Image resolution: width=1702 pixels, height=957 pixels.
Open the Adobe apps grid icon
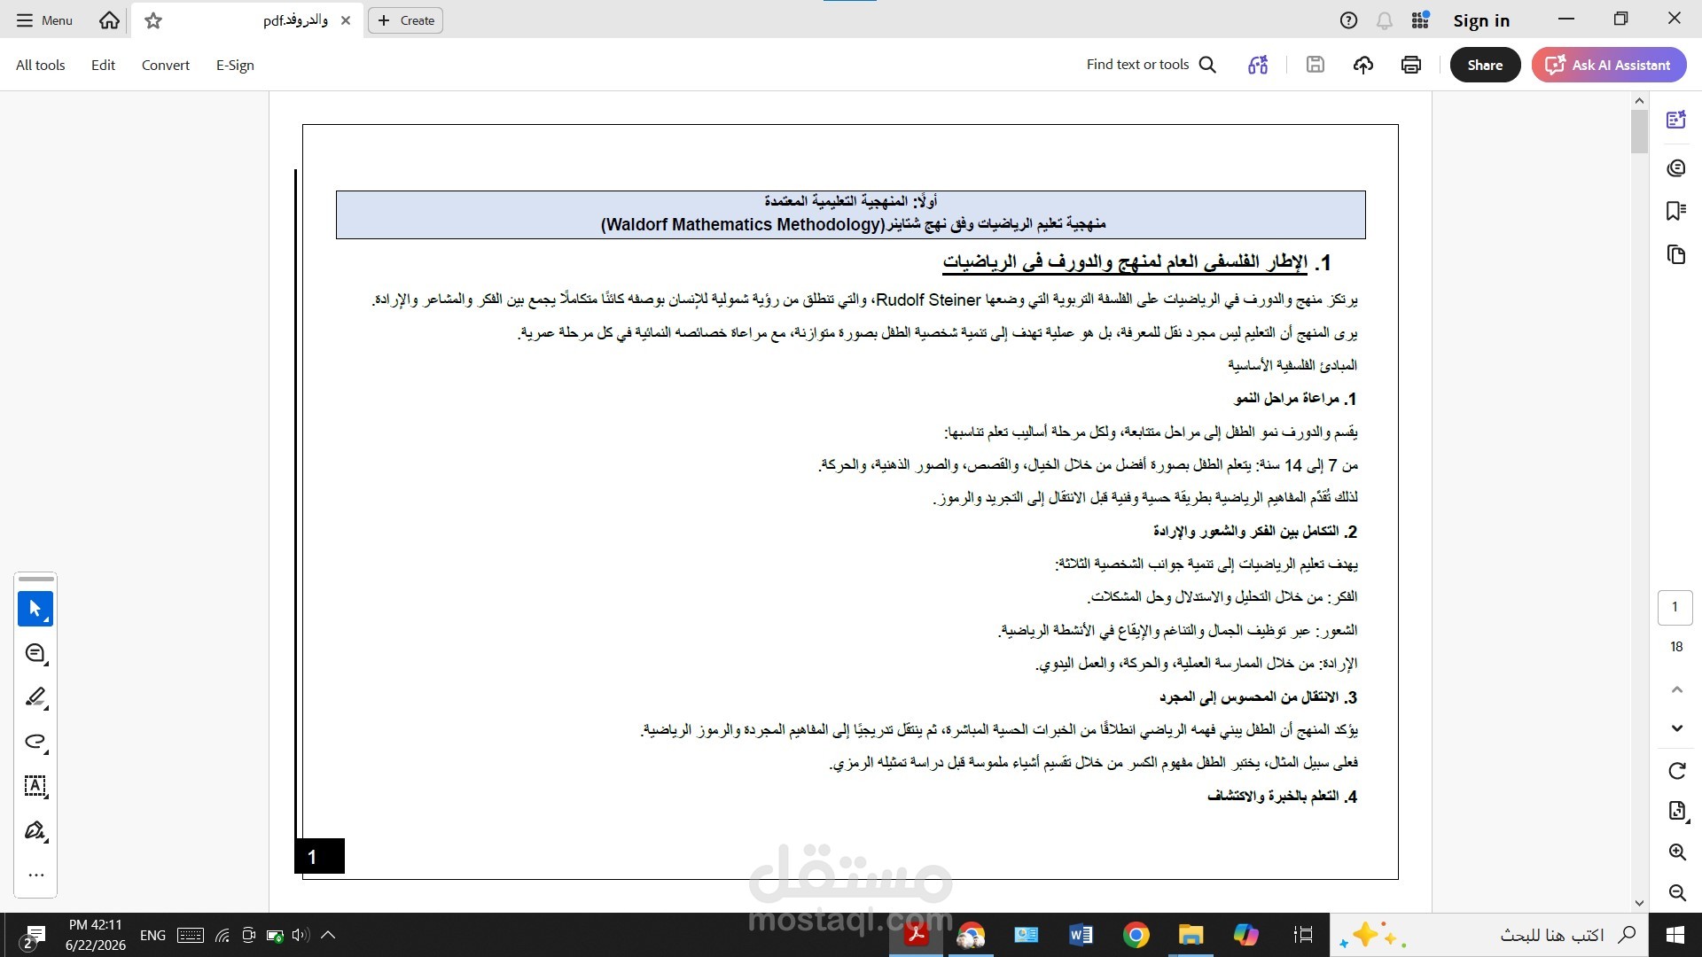1420,20
